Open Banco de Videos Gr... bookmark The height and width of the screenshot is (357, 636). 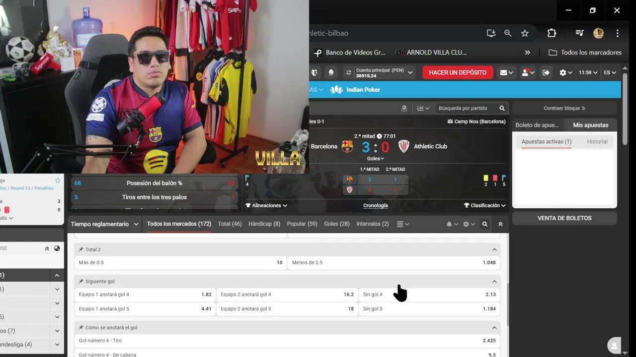point(351,52)
